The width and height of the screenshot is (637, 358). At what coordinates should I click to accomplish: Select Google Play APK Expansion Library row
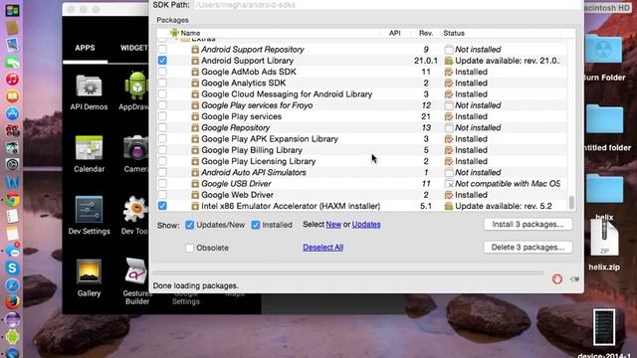point(362,139)
